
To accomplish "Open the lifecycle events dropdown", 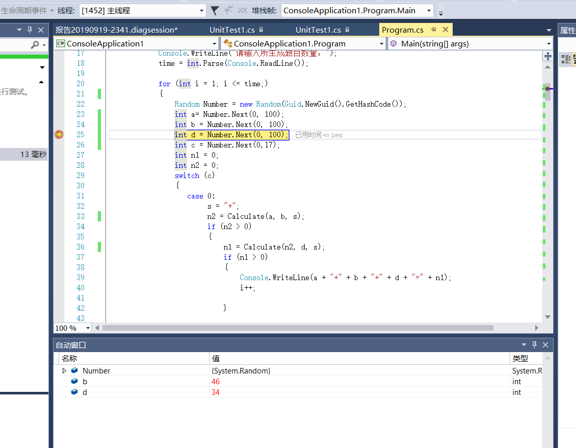I will (51, 11).
